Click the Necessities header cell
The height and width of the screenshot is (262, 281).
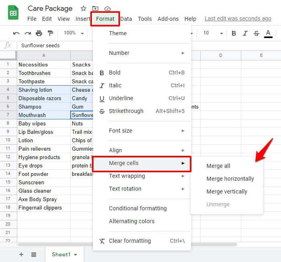pyautogui.click(x=44, y=64)
